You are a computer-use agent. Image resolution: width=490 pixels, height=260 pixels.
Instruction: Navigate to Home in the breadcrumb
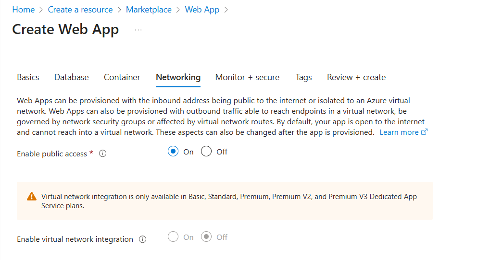pyautogui.click(x=24, y=10)
